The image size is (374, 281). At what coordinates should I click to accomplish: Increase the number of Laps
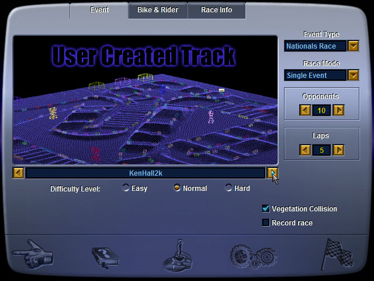point(338,150)
